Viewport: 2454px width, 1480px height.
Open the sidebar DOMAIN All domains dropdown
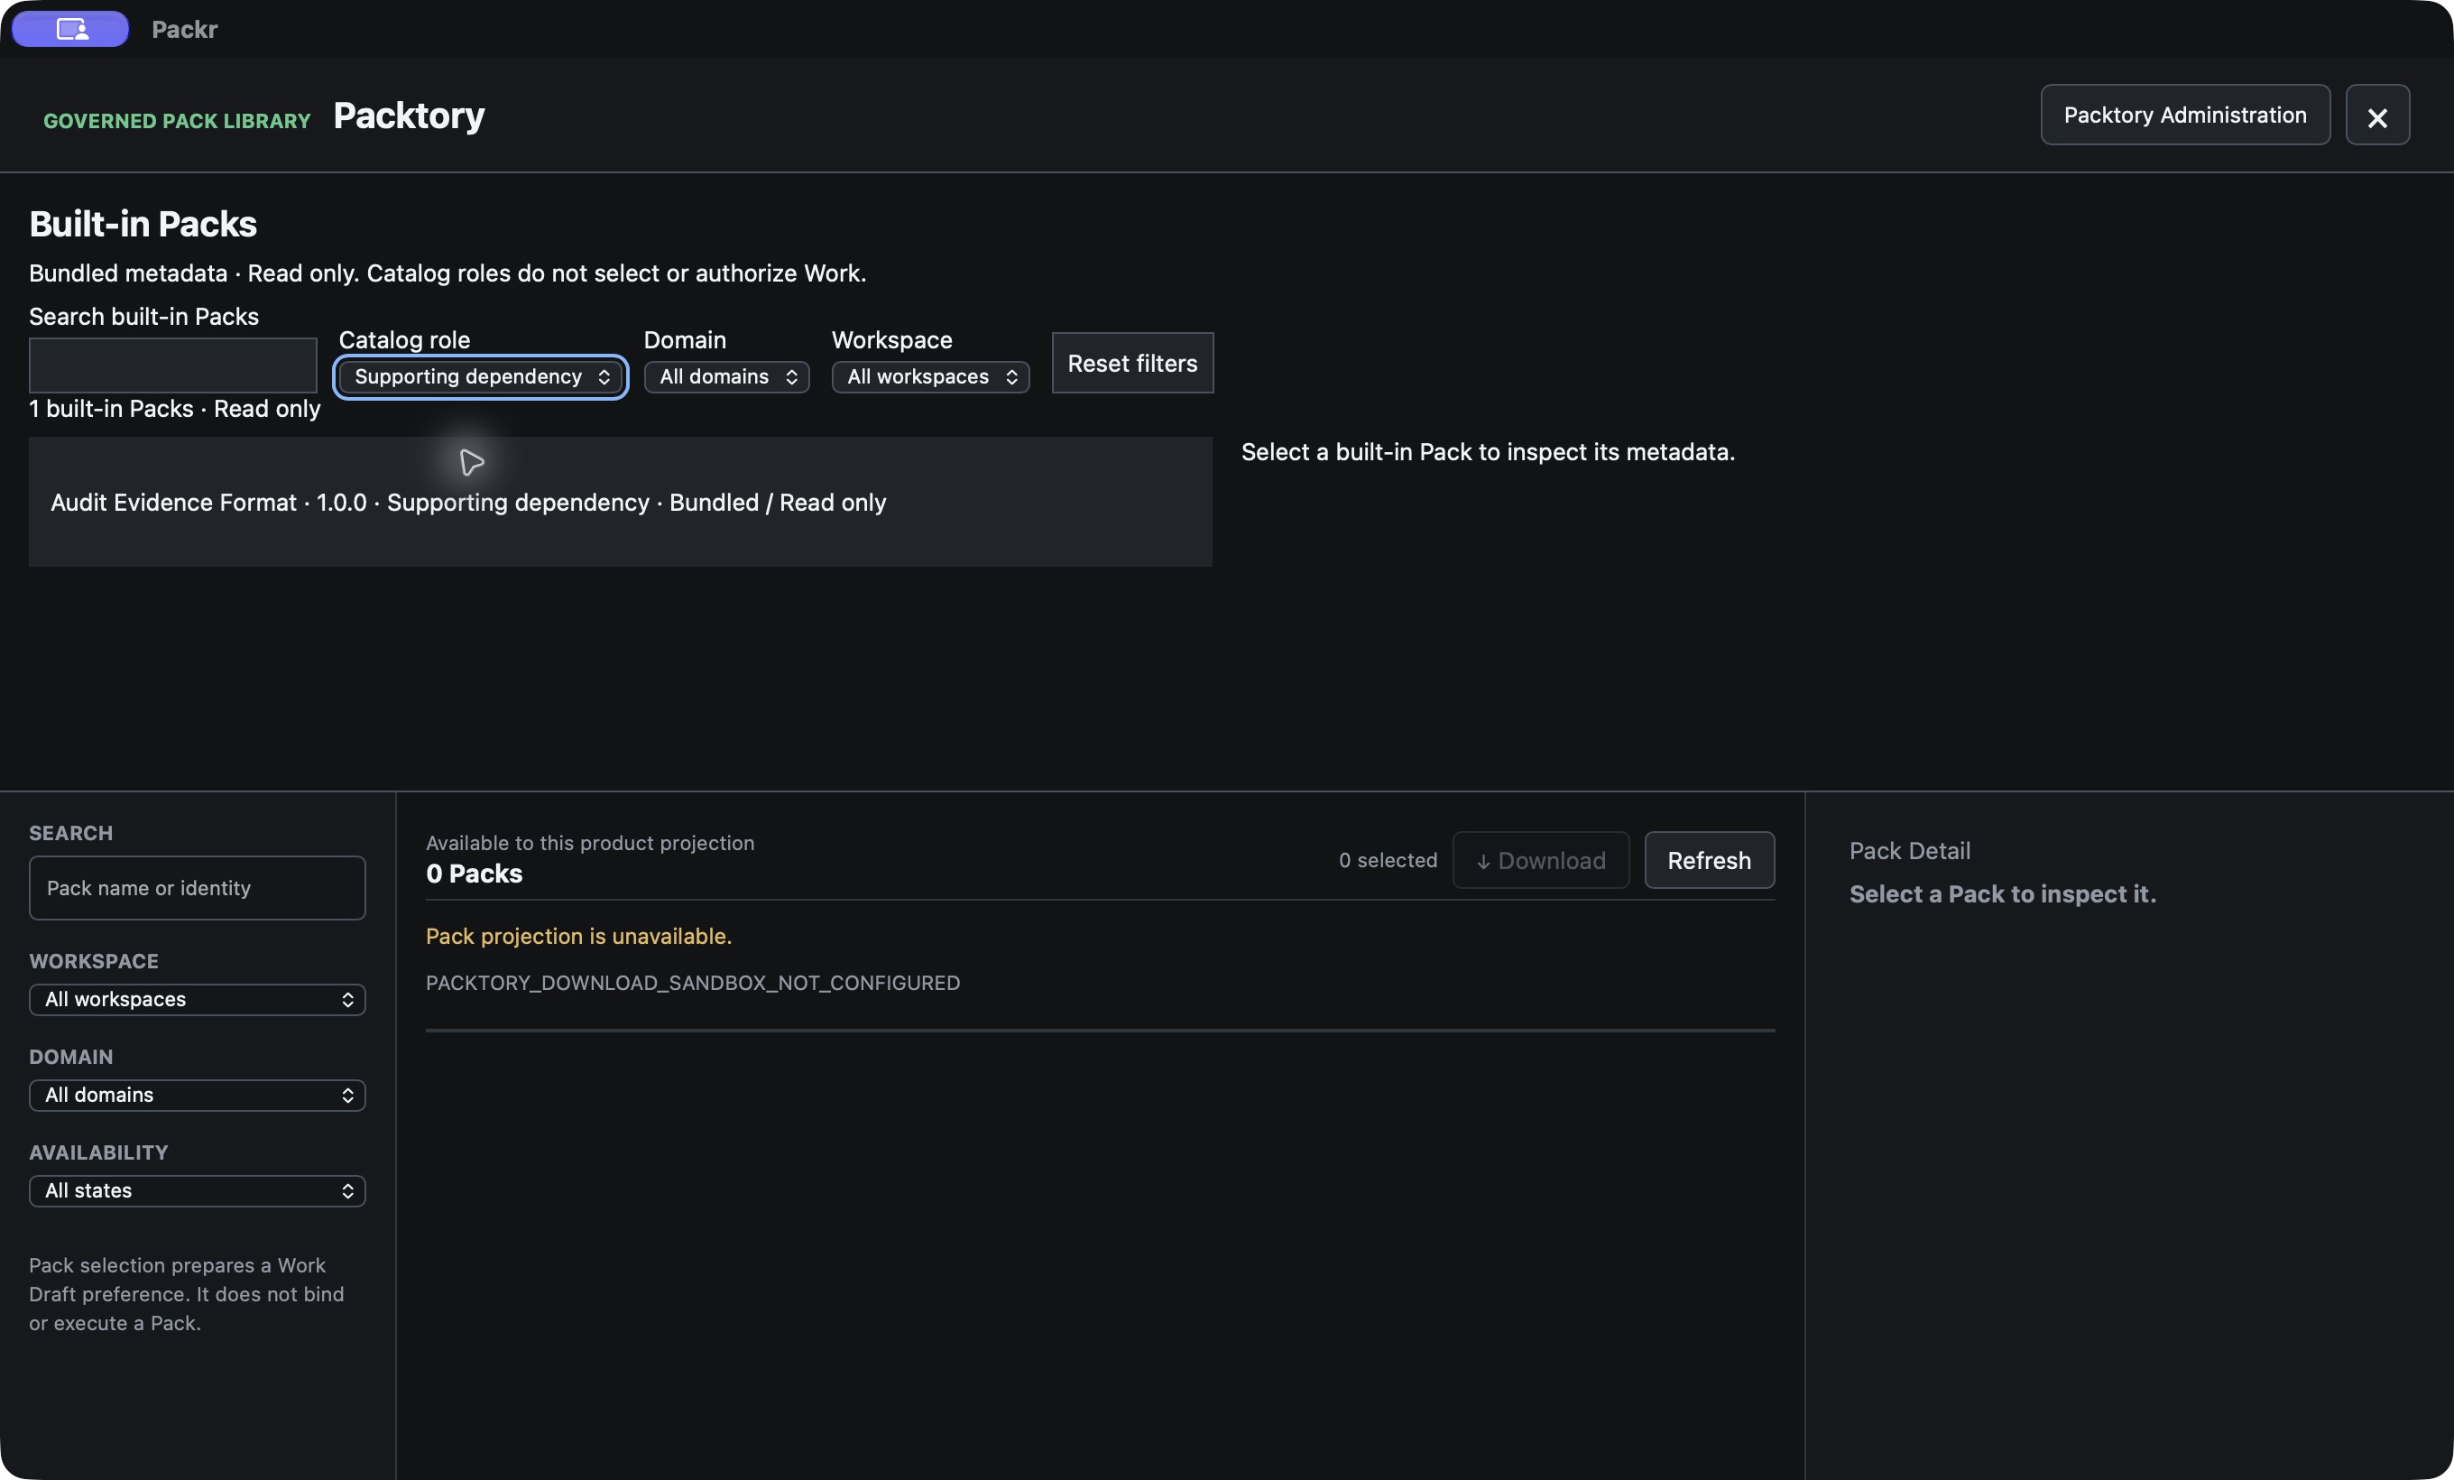point(198,1095)
